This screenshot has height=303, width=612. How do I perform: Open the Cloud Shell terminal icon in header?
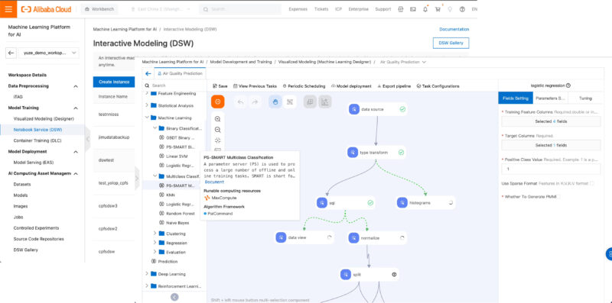point(412,9)
